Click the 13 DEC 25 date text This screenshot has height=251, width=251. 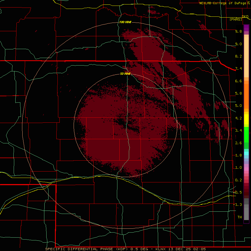click(179, 249)
